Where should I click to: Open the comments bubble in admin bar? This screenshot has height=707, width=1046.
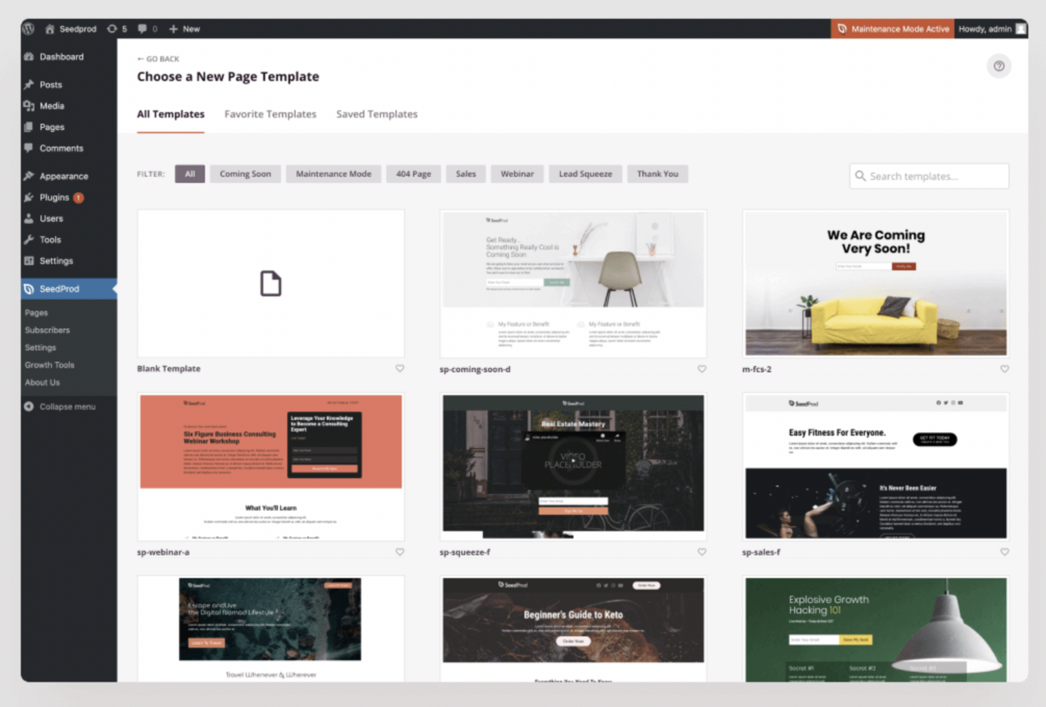click(147, 29)
